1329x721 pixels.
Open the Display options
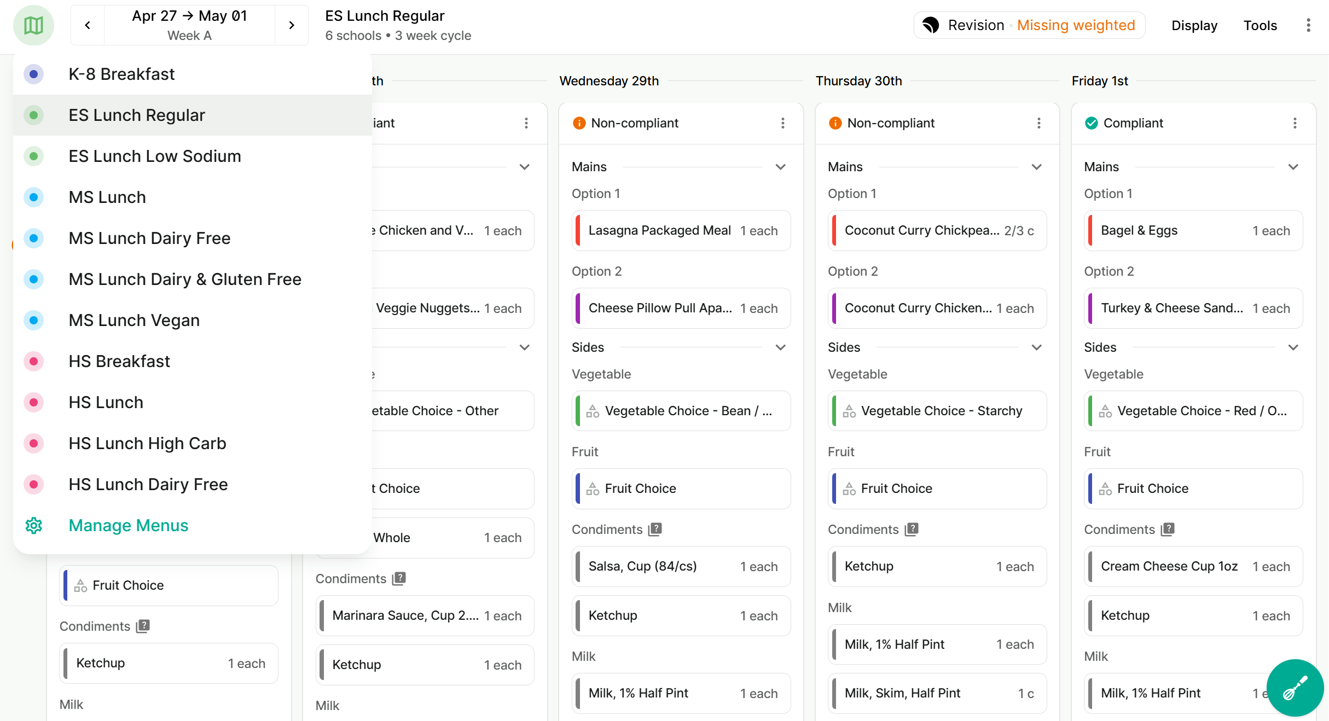pyautogui.click(x=1194, y=25)
